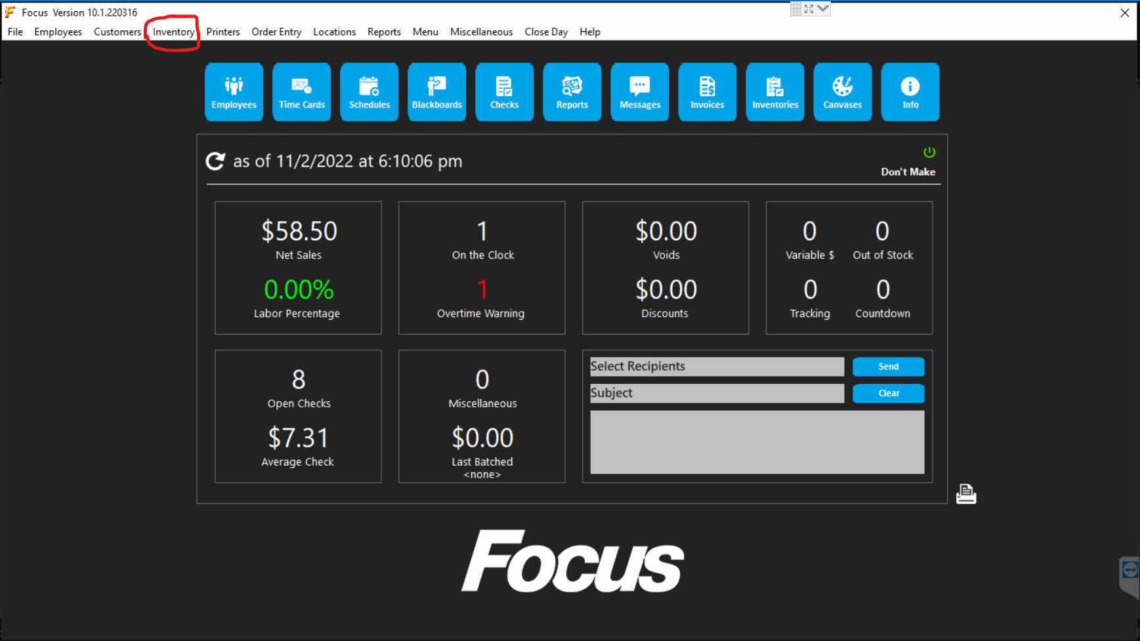Click inside the Subject input field

pos(717,393)
